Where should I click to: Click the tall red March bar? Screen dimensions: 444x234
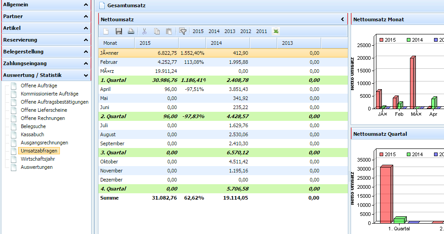[413, 82]
